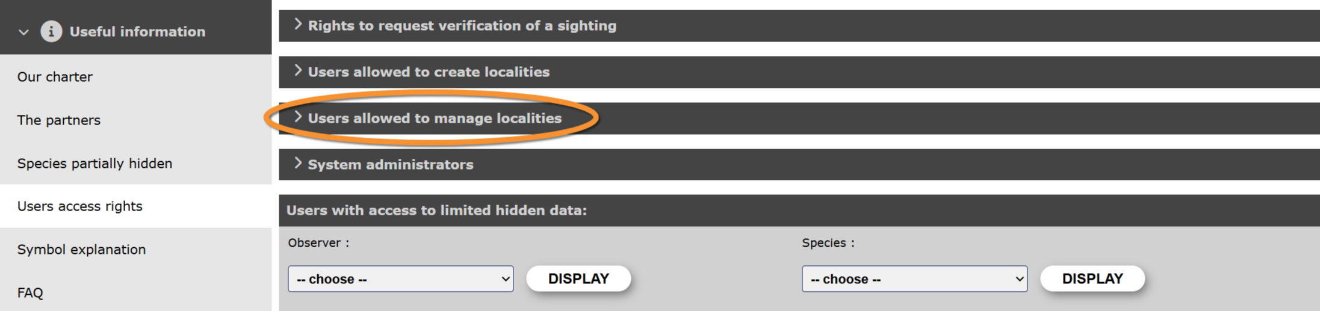
Task: Open the Observer choose dropdown
Action: coord(400,279)
